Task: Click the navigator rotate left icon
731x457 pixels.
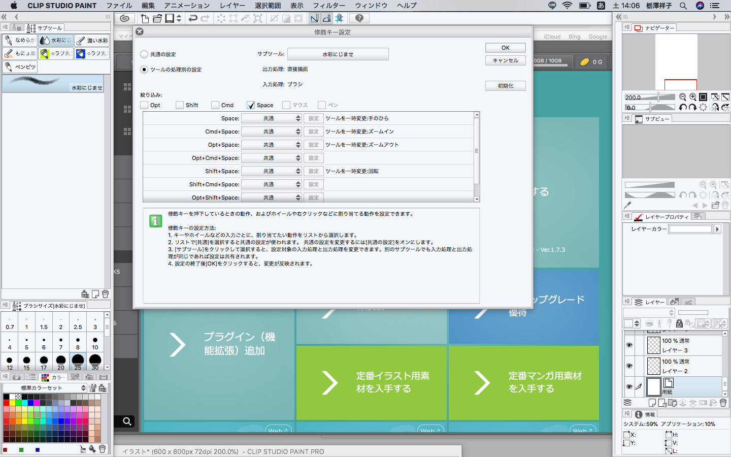Action: pyautogui.click(x=683, y=107)
